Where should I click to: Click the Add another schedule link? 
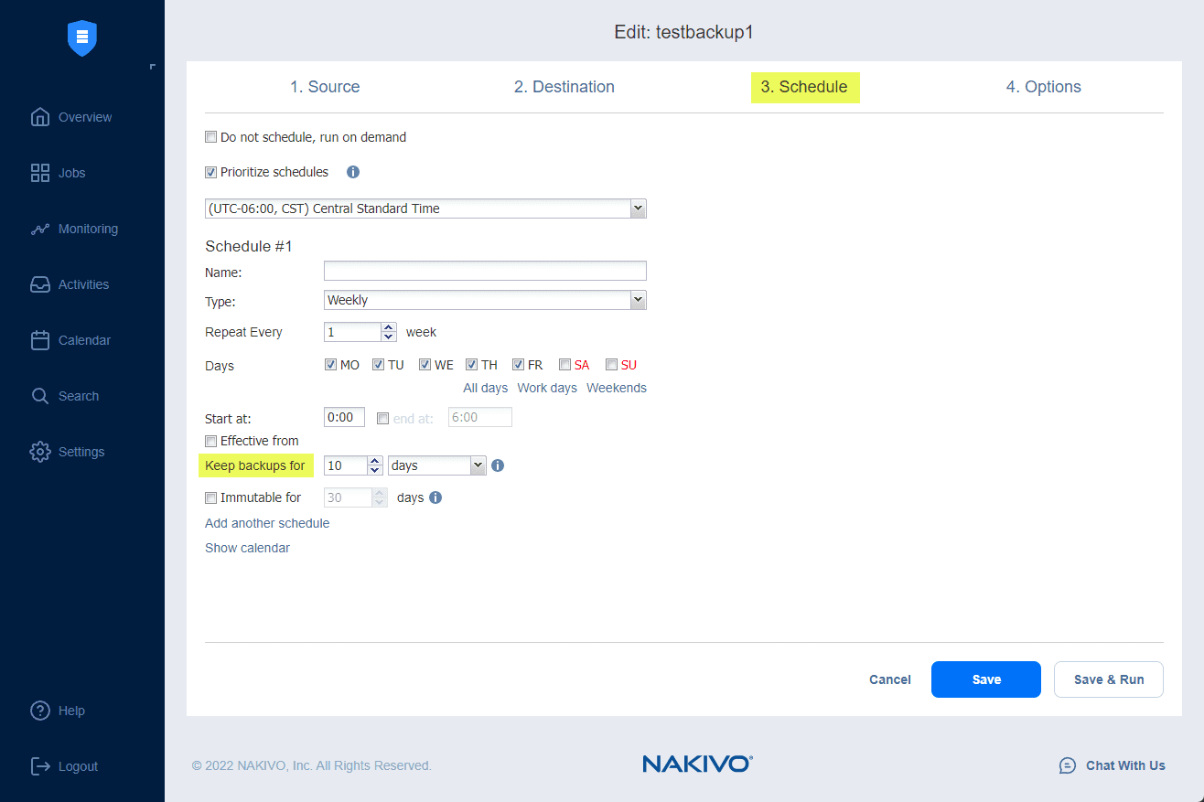pyautogui.click(x=267, y=523)
